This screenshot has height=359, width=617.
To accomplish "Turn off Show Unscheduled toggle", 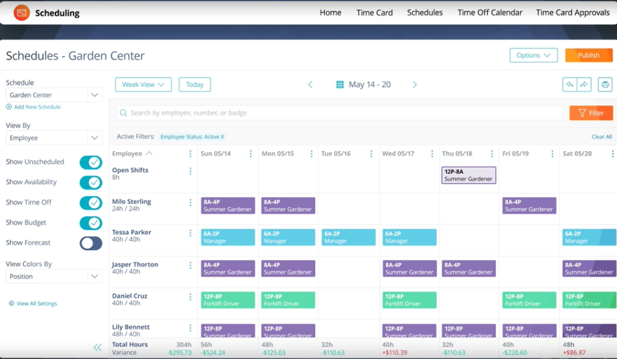I will [91, 162].
